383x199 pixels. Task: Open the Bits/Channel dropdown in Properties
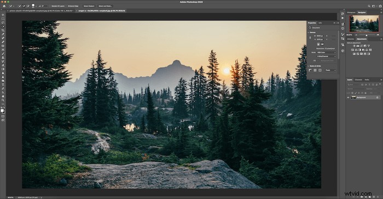[326, 56]
